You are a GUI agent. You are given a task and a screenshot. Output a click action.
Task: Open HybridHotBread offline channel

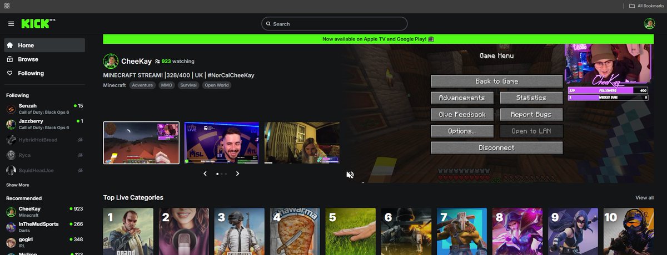pyautogui.click(x=44, y=140)
